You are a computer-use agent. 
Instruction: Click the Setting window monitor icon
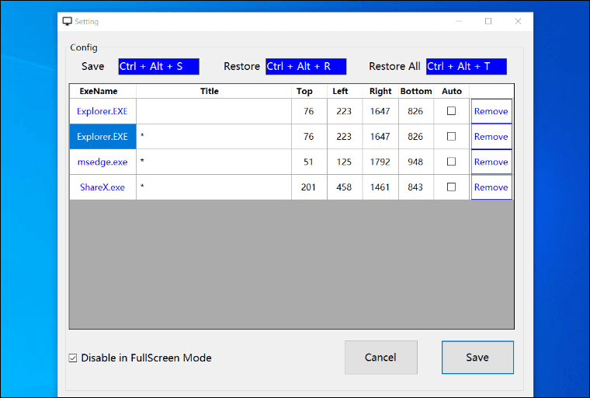click(67, 22)
